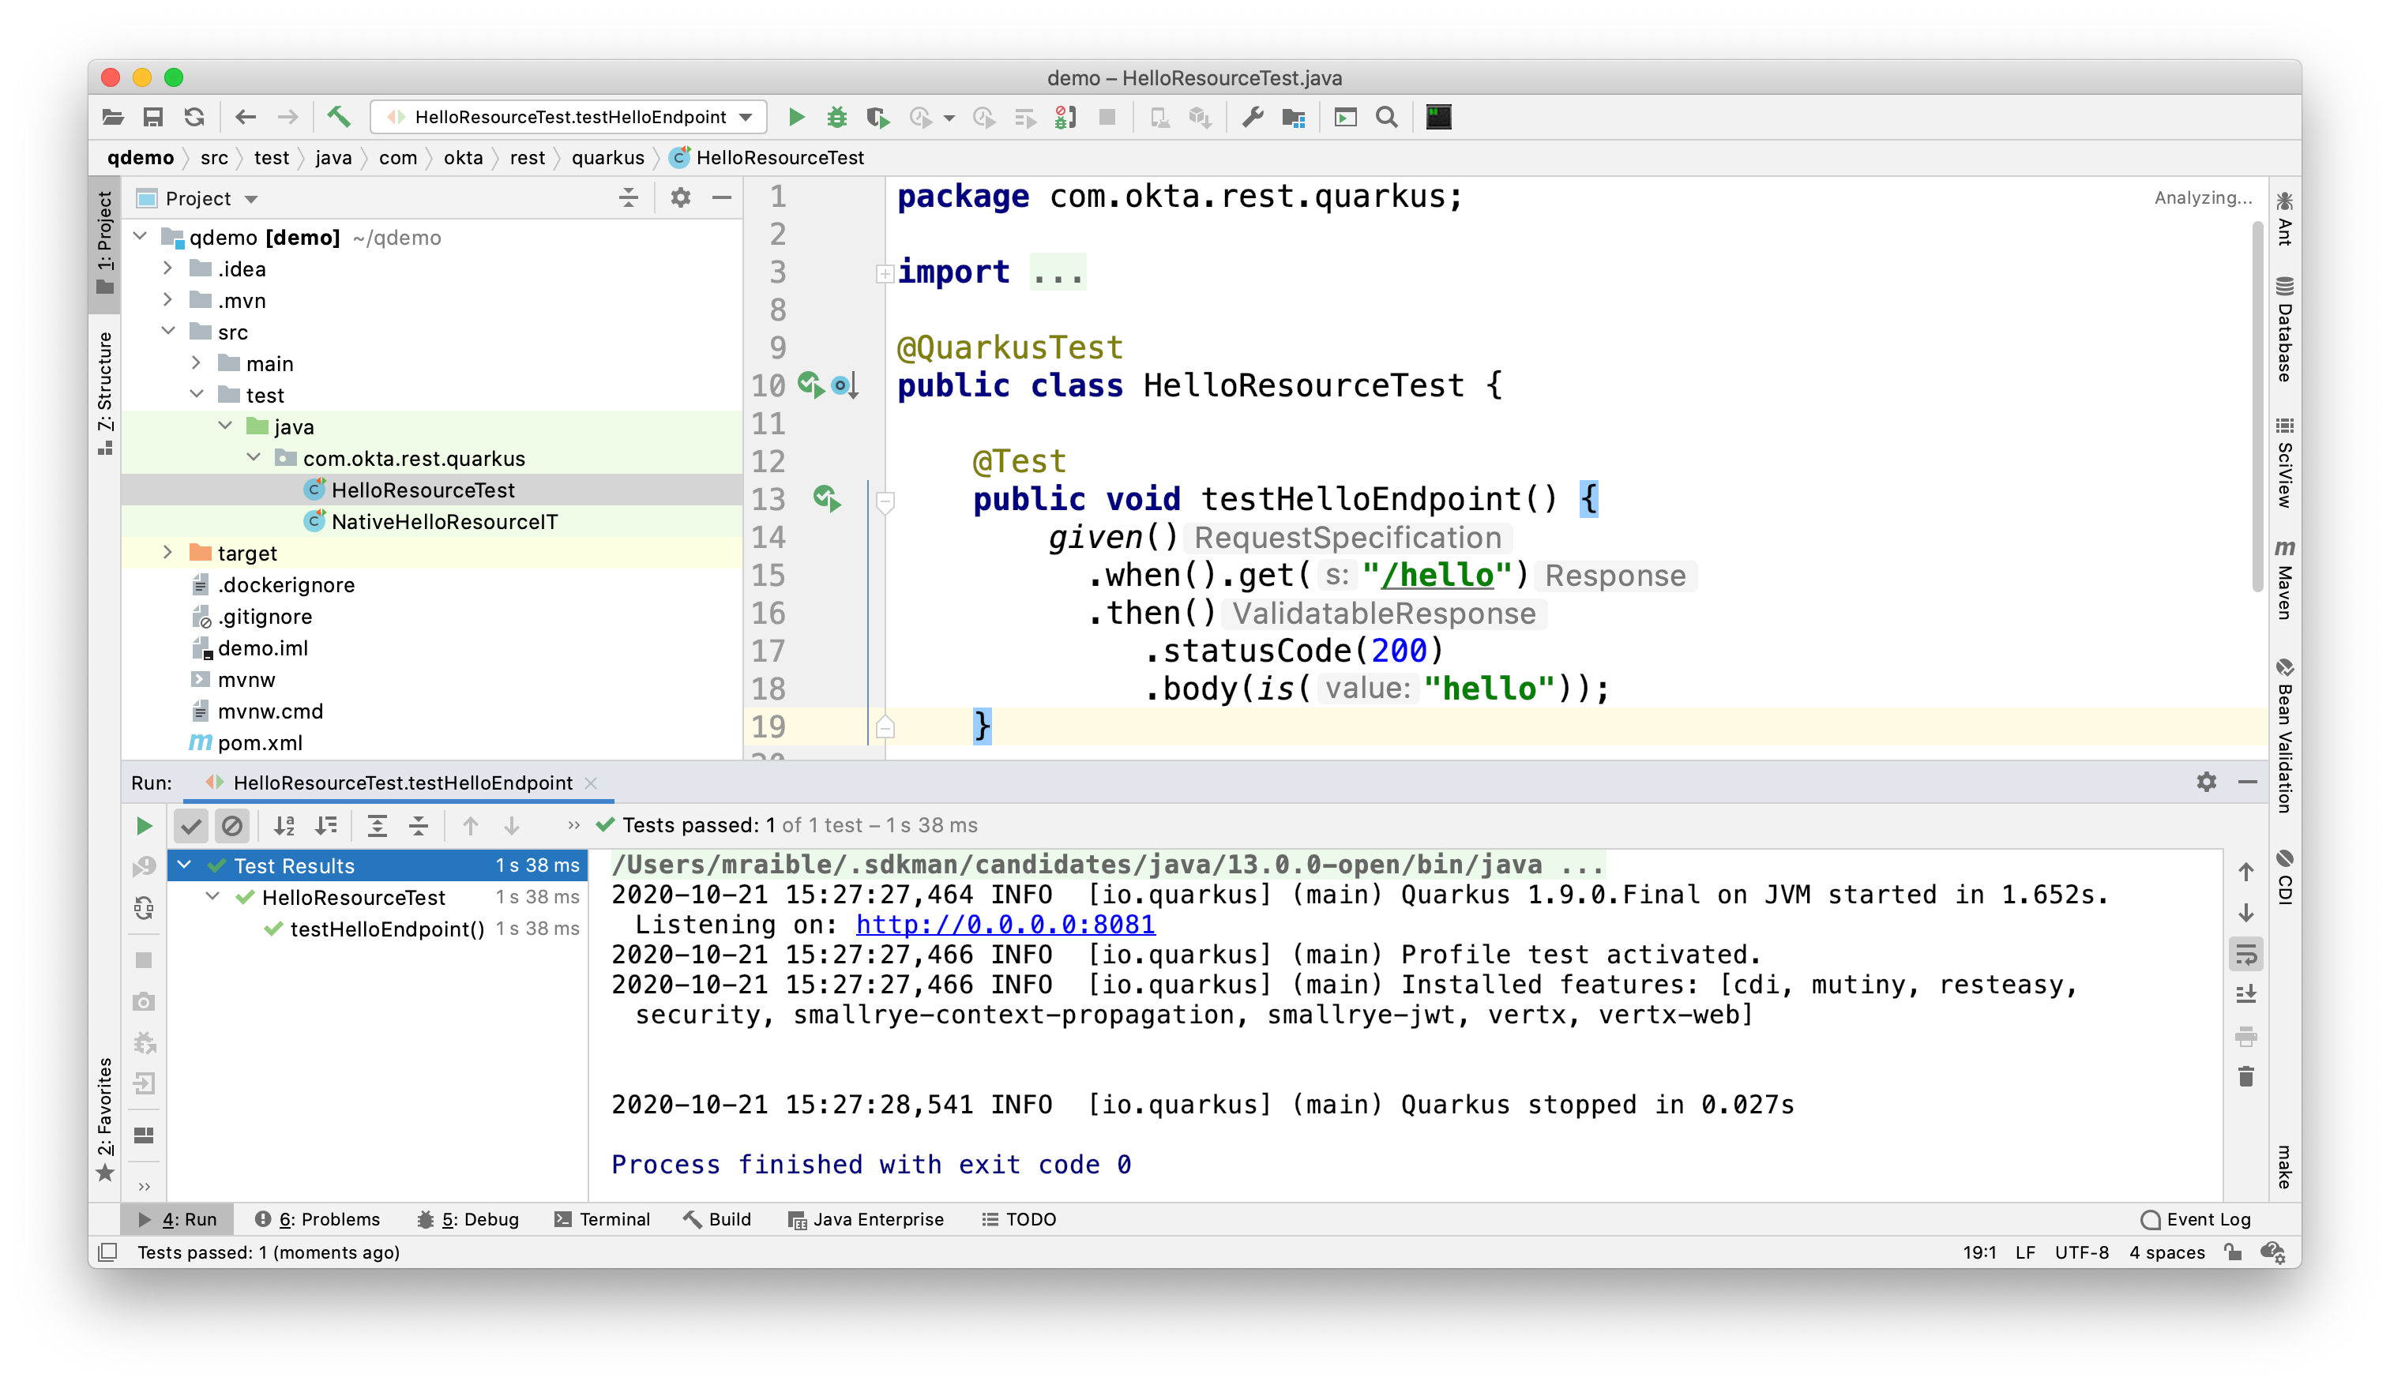
Task: Open project settings wrench icon
Action: pyautogui.click(x=1252, y=117)
